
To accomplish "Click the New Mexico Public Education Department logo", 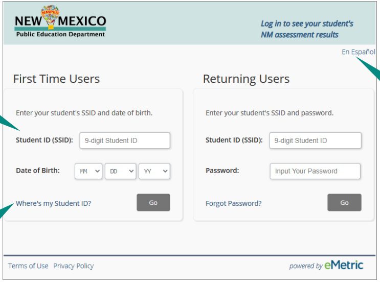I will point(60,23).
